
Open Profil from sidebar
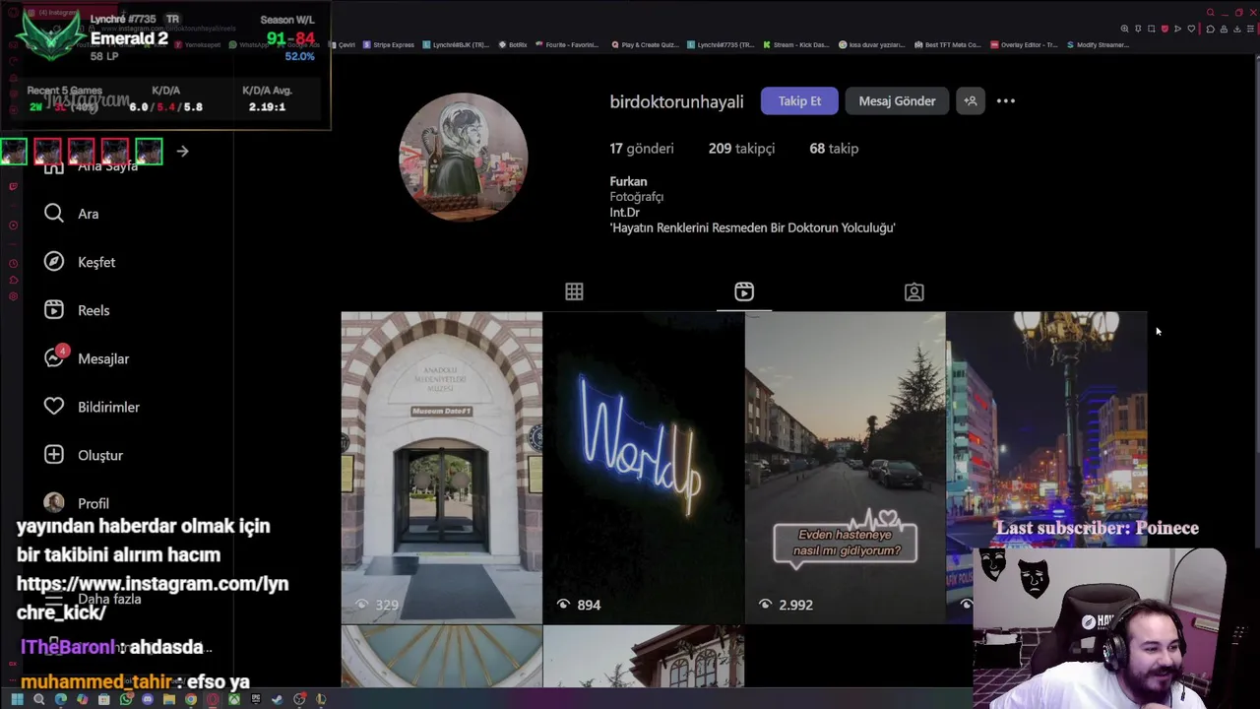77,503
